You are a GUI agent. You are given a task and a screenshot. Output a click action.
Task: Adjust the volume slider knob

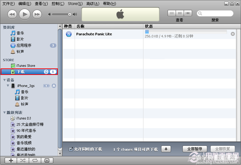(x=70, y=14)
